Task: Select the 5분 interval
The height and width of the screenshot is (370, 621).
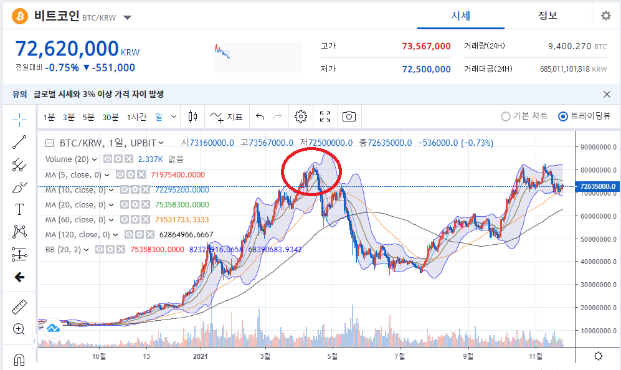Action: [88, 117]
